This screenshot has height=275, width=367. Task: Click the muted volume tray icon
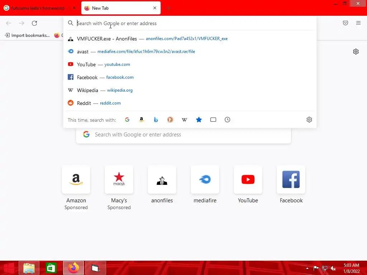click(x=333, y=268)
